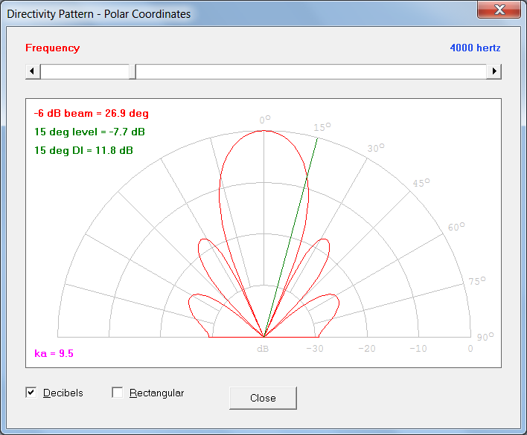
Task: Click the -10 dB axis label
Action: (x=418, y=349)
